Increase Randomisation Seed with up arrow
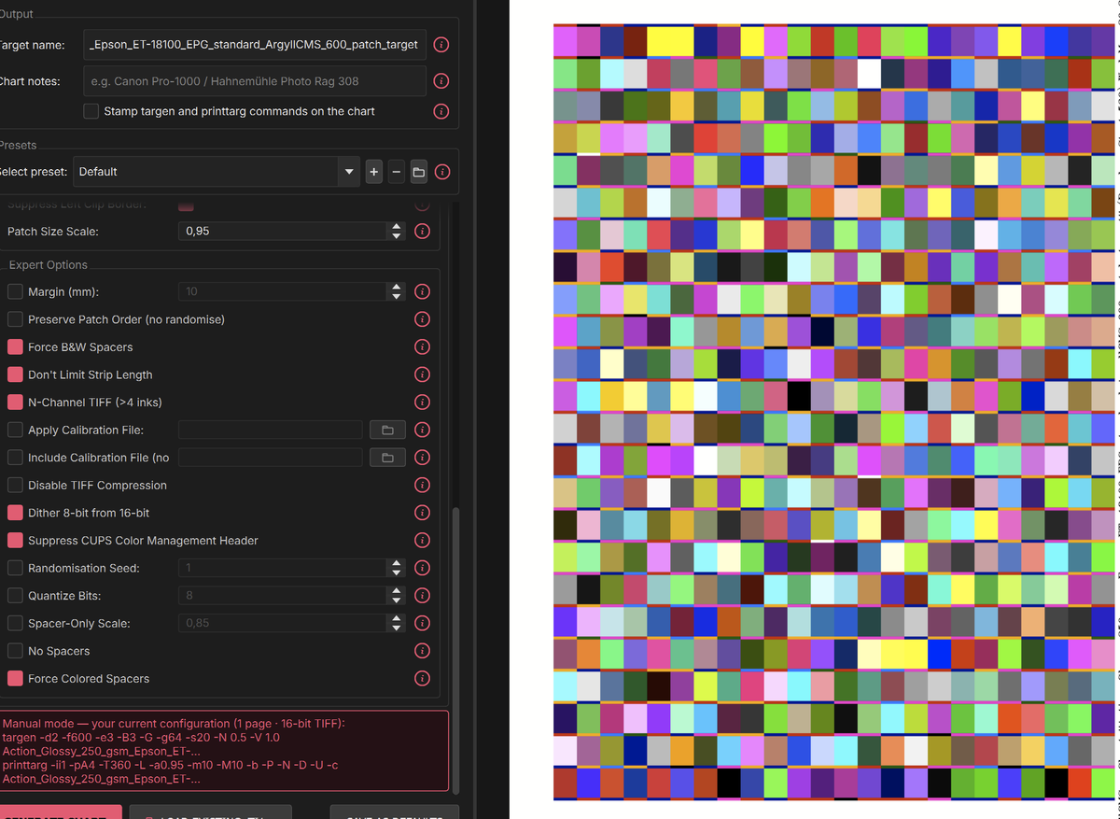The height and width of the screenshot is (819, 1120). 397,564
